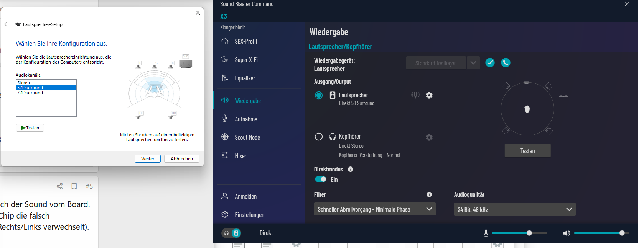Click the Aufnahme microphone icon in sidebar
644x248 pixels.
(225, 119)
